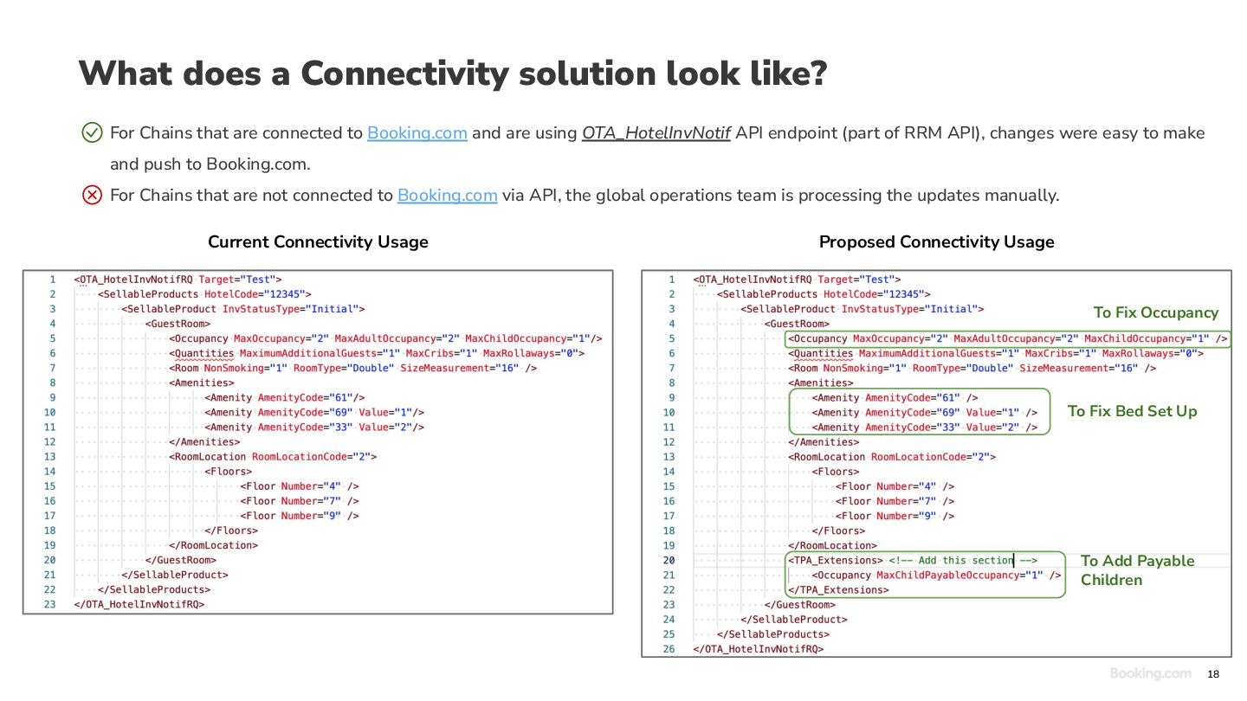Click AmenityCode="69" line in the Proposed panel
Screen dimensions: 1247x701
tap(925, 412)
